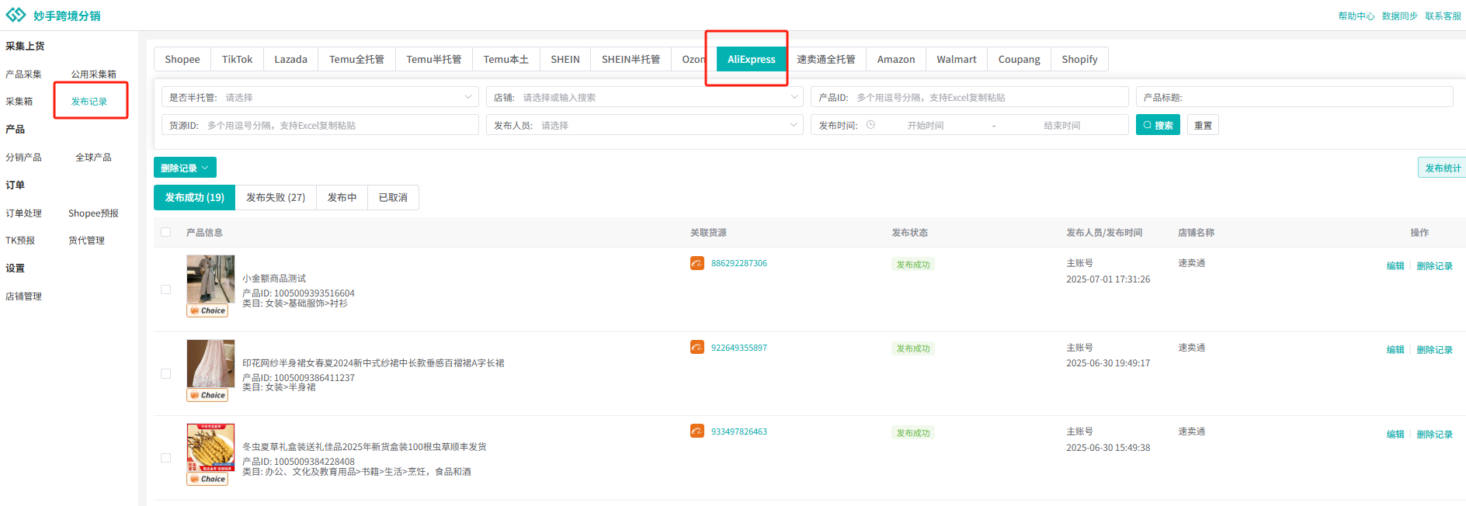
Task: Click the 重置 reset button
Action: (x=1203, y=125)
